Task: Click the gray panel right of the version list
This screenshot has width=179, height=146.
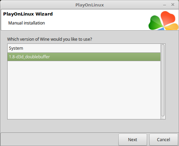Action: click(172, 80)
